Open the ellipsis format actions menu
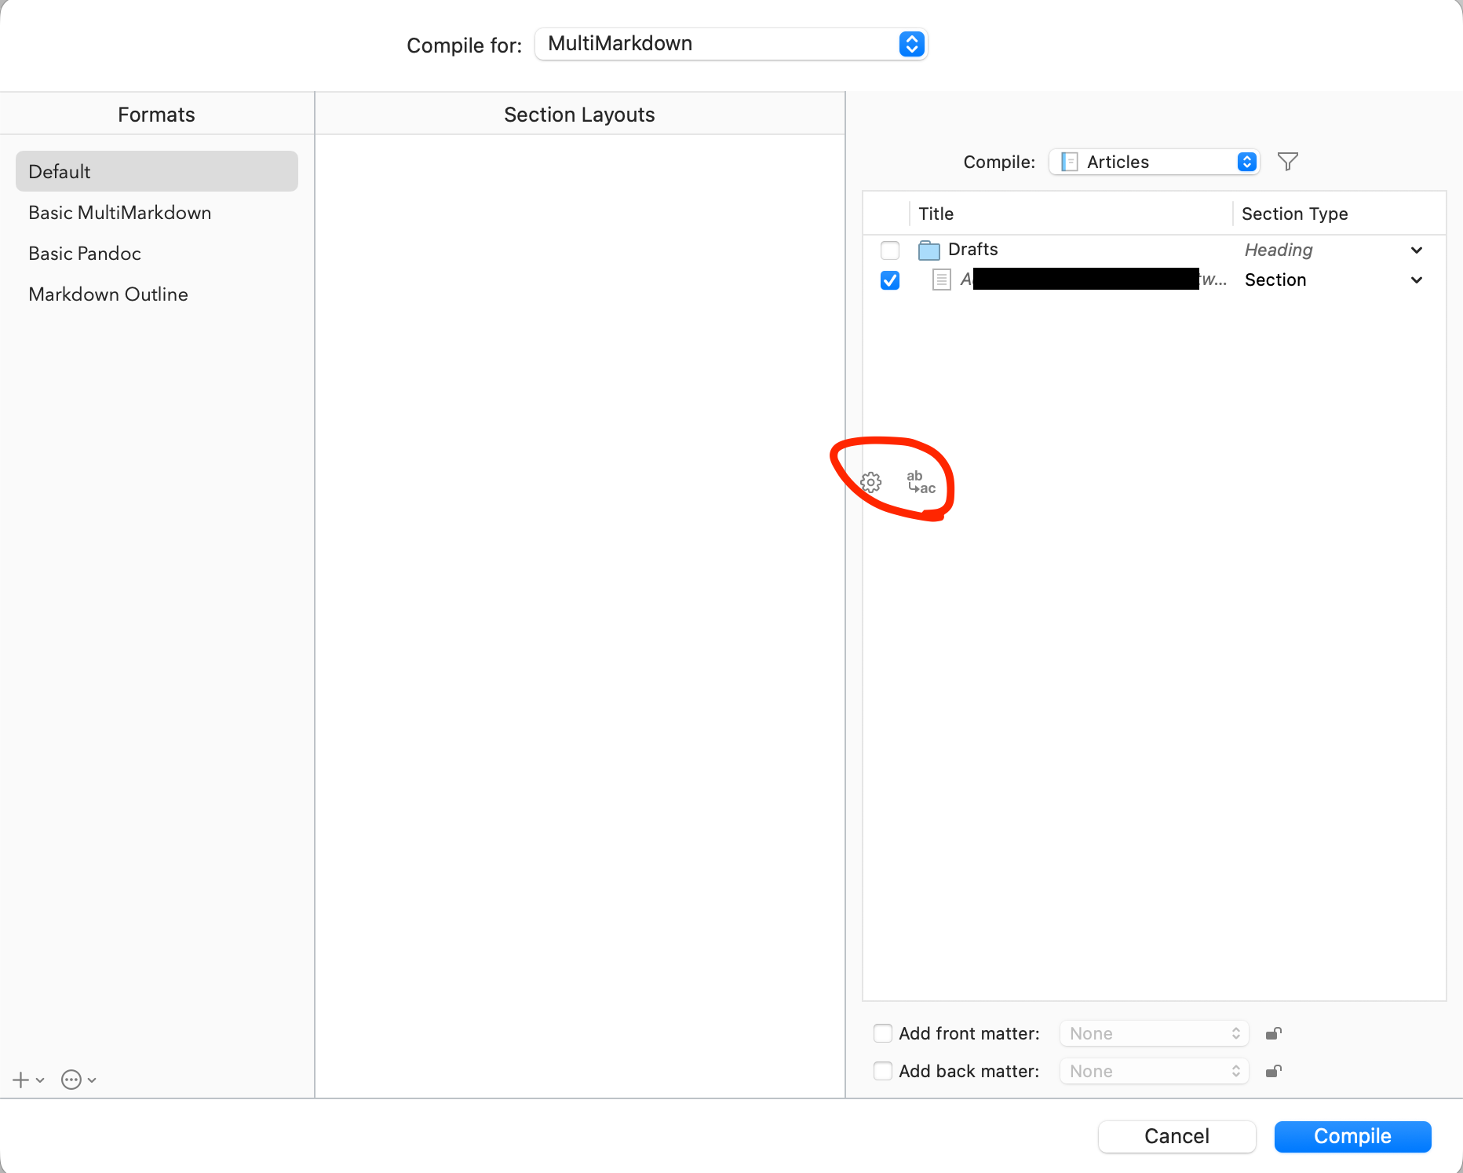 [78, 1080]
